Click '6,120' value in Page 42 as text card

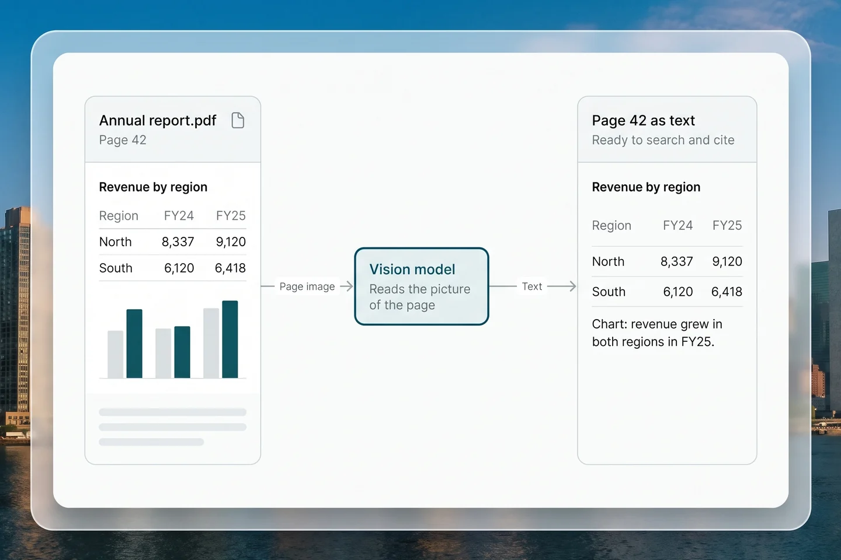[x=678, y=292]
